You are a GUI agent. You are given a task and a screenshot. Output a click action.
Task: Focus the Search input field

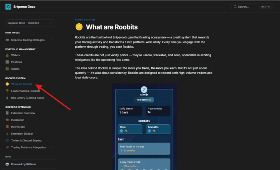(x=252, y=7)
